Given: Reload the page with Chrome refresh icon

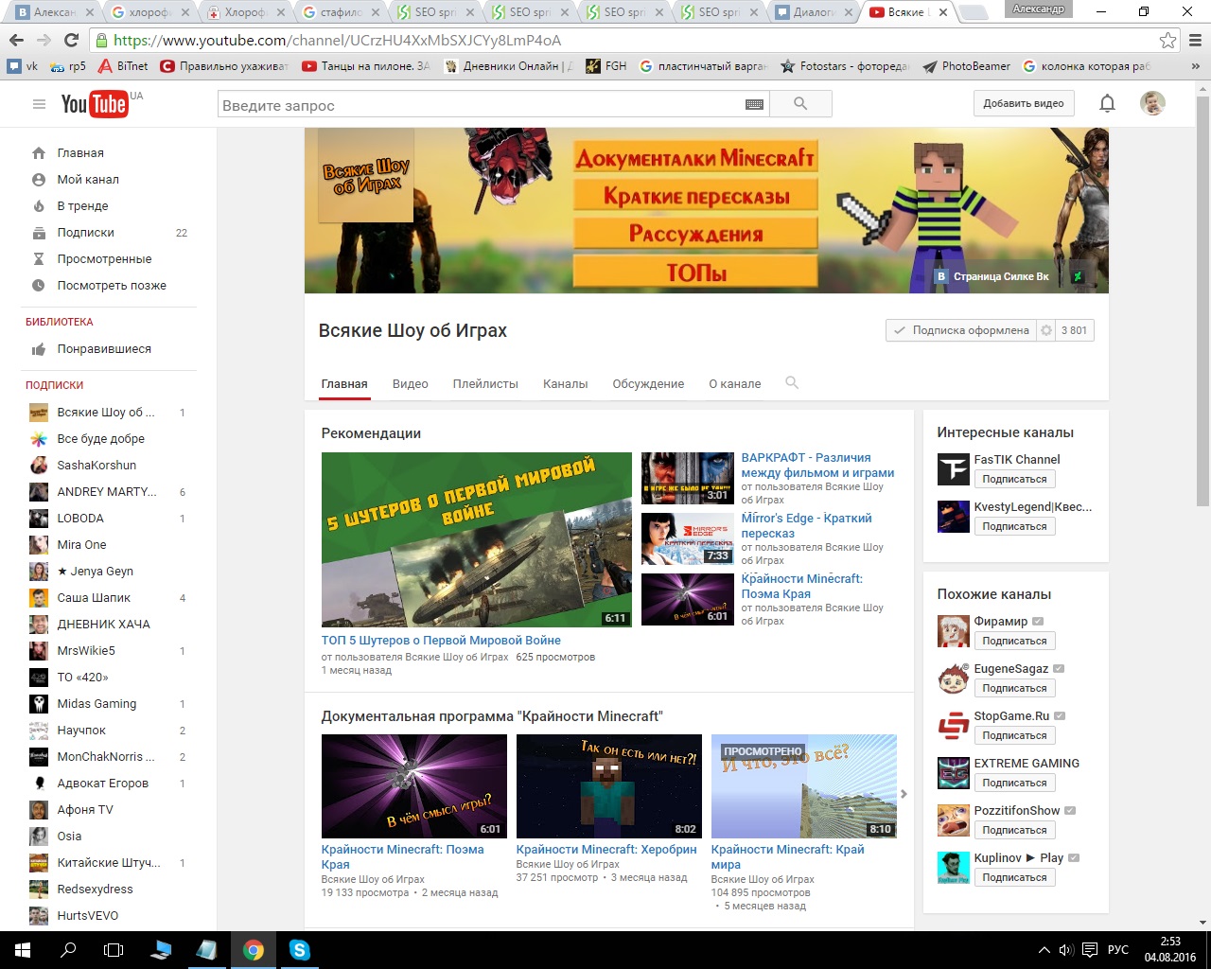Looking at the screenshot, I should click(x=71, y=40).
